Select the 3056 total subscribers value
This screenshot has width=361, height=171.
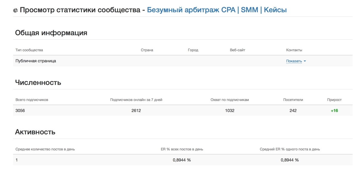[x=20, y=111]
